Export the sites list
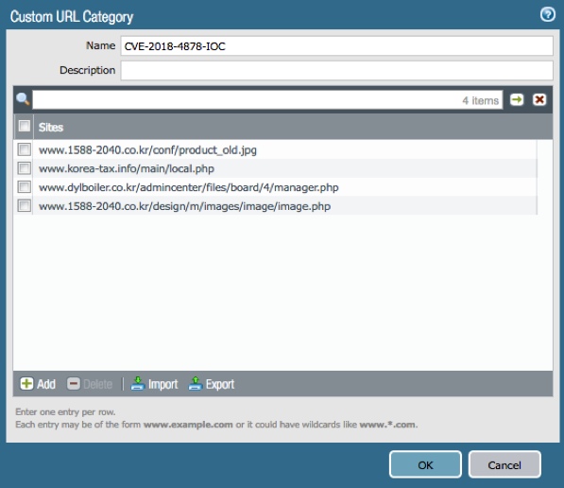Viewport: 564px width, 488px height. coord(211,384)
